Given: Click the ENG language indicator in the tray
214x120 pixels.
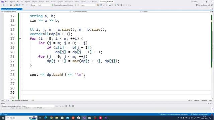Looking at the screenshot, I should (x=199, y=118).
